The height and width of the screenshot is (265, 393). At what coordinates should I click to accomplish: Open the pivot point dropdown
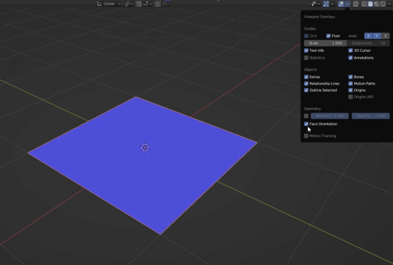tap(129, 4)
